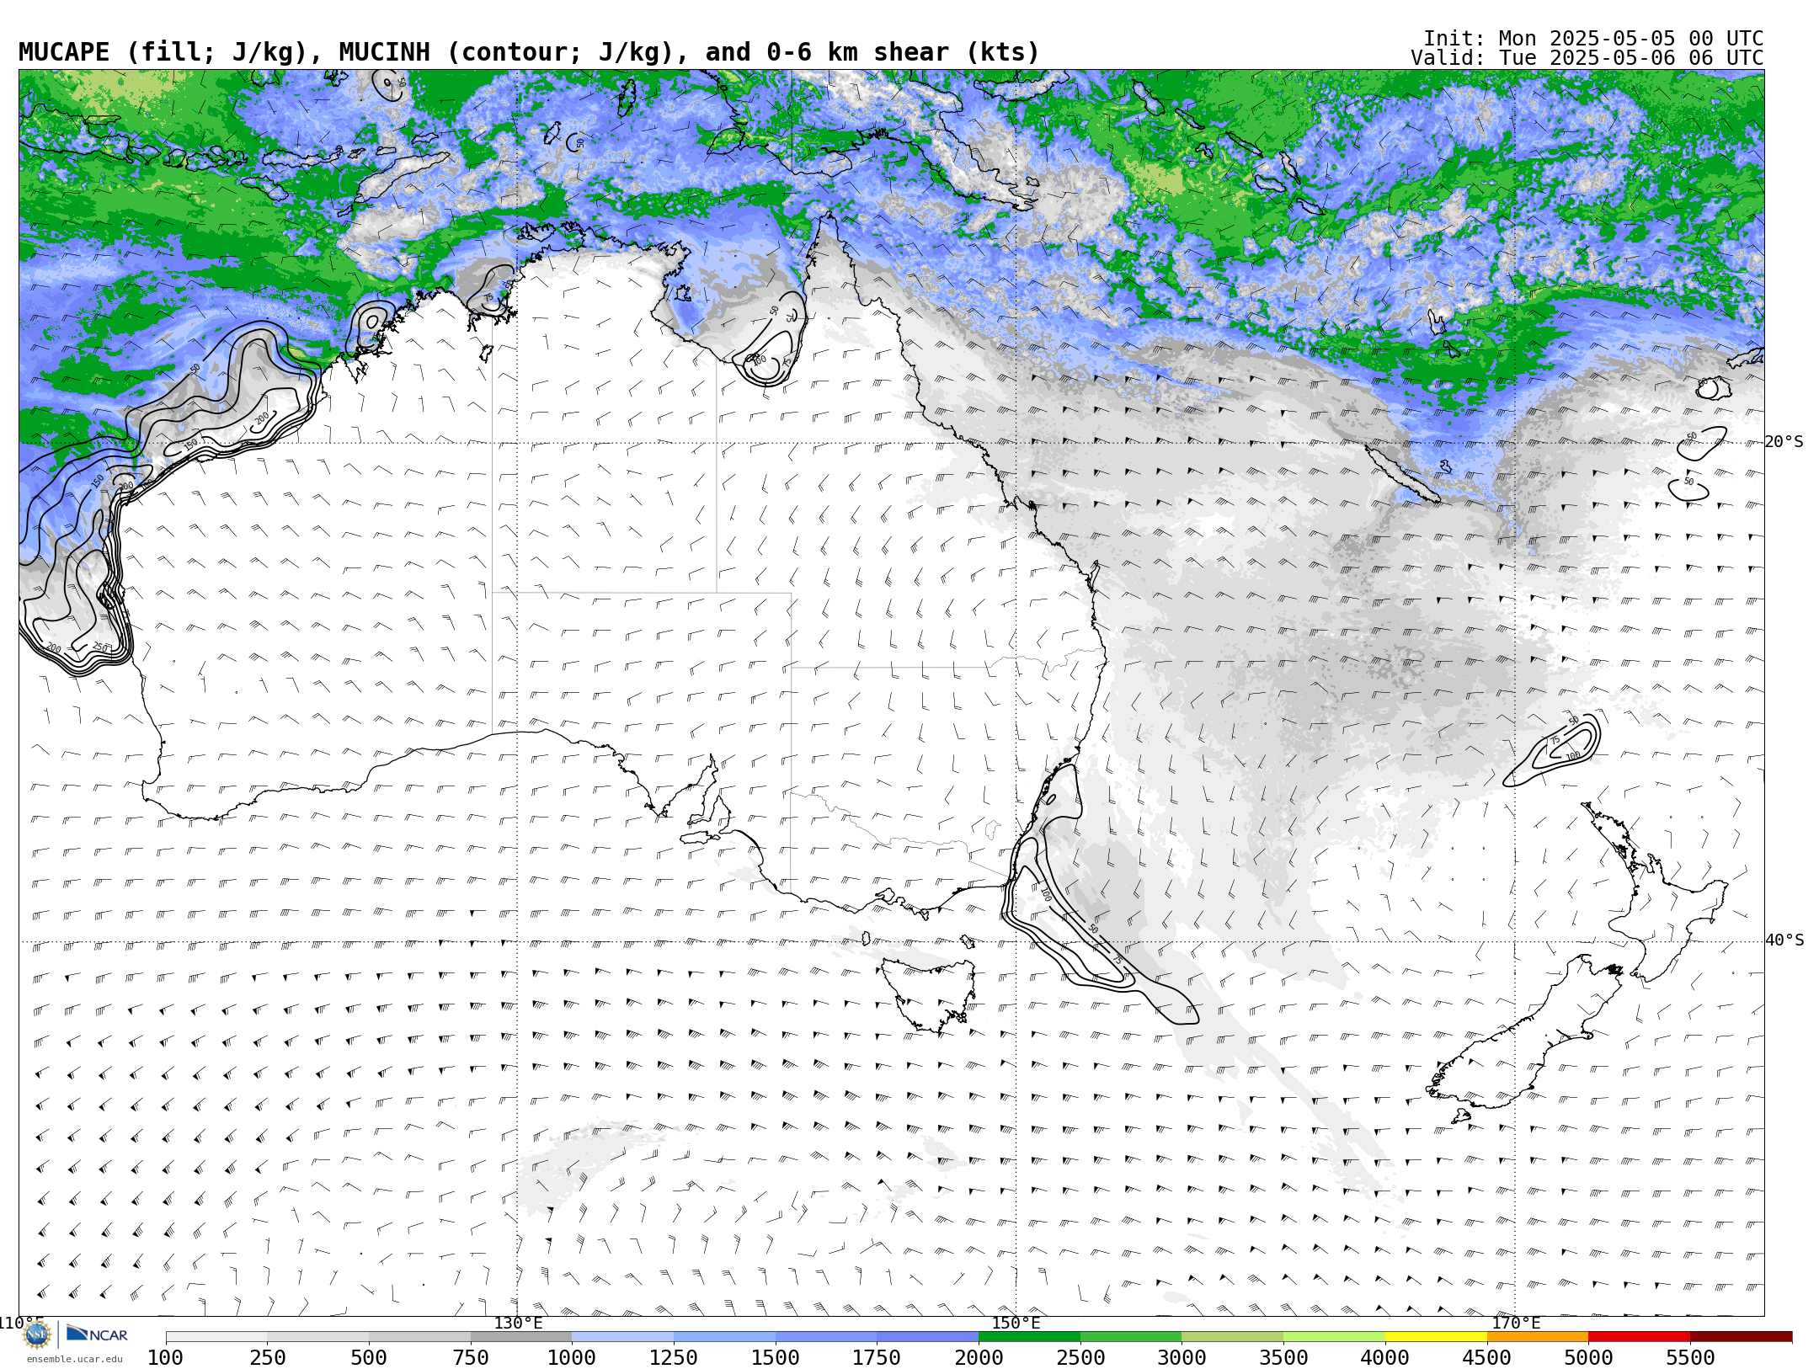Click the Init: Mon 2025-05-05 00 UTC text

tap(1592, 38)
